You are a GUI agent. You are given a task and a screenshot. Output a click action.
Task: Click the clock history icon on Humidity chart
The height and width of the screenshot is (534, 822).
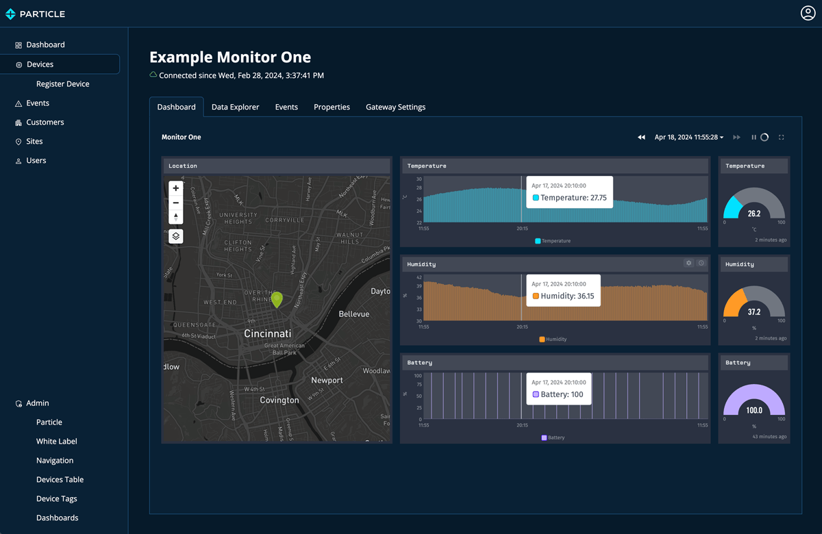(x=701, y=263)
